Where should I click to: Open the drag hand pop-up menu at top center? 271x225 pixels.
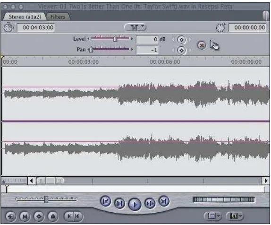[135, 27]
